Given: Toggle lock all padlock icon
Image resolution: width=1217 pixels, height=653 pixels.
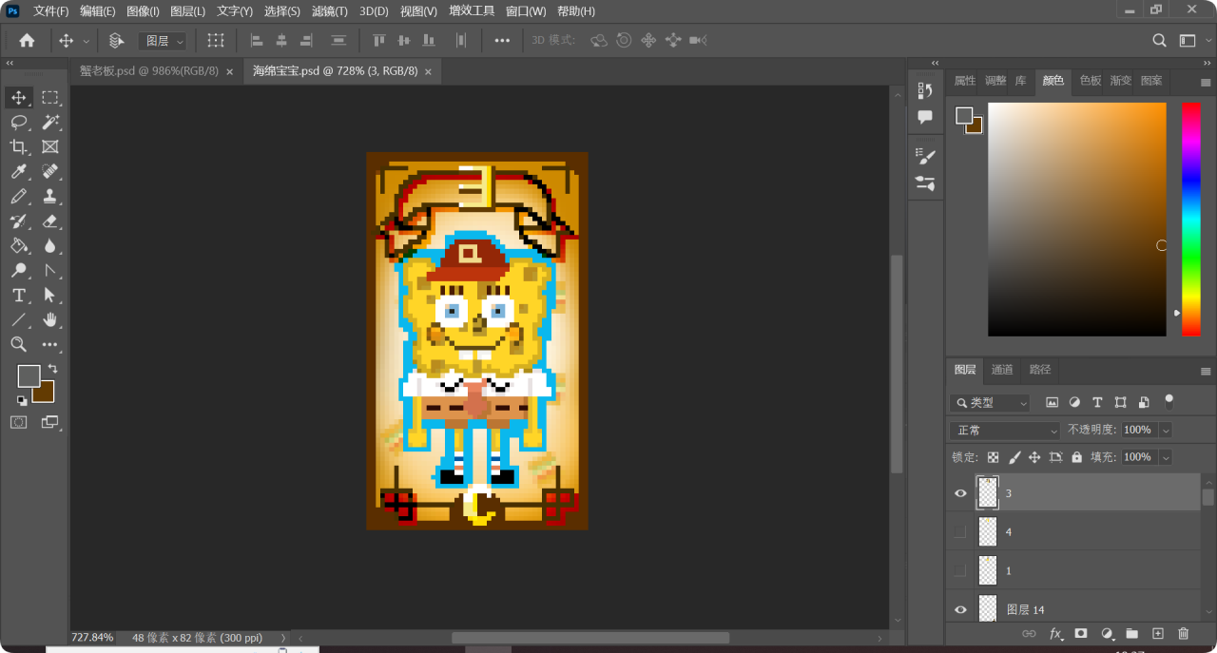Looking at the screenshot, I should click(1076, 457).
